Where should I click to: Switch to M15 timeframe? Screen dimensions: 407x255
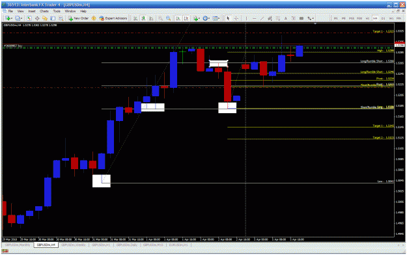pos(352,18)
